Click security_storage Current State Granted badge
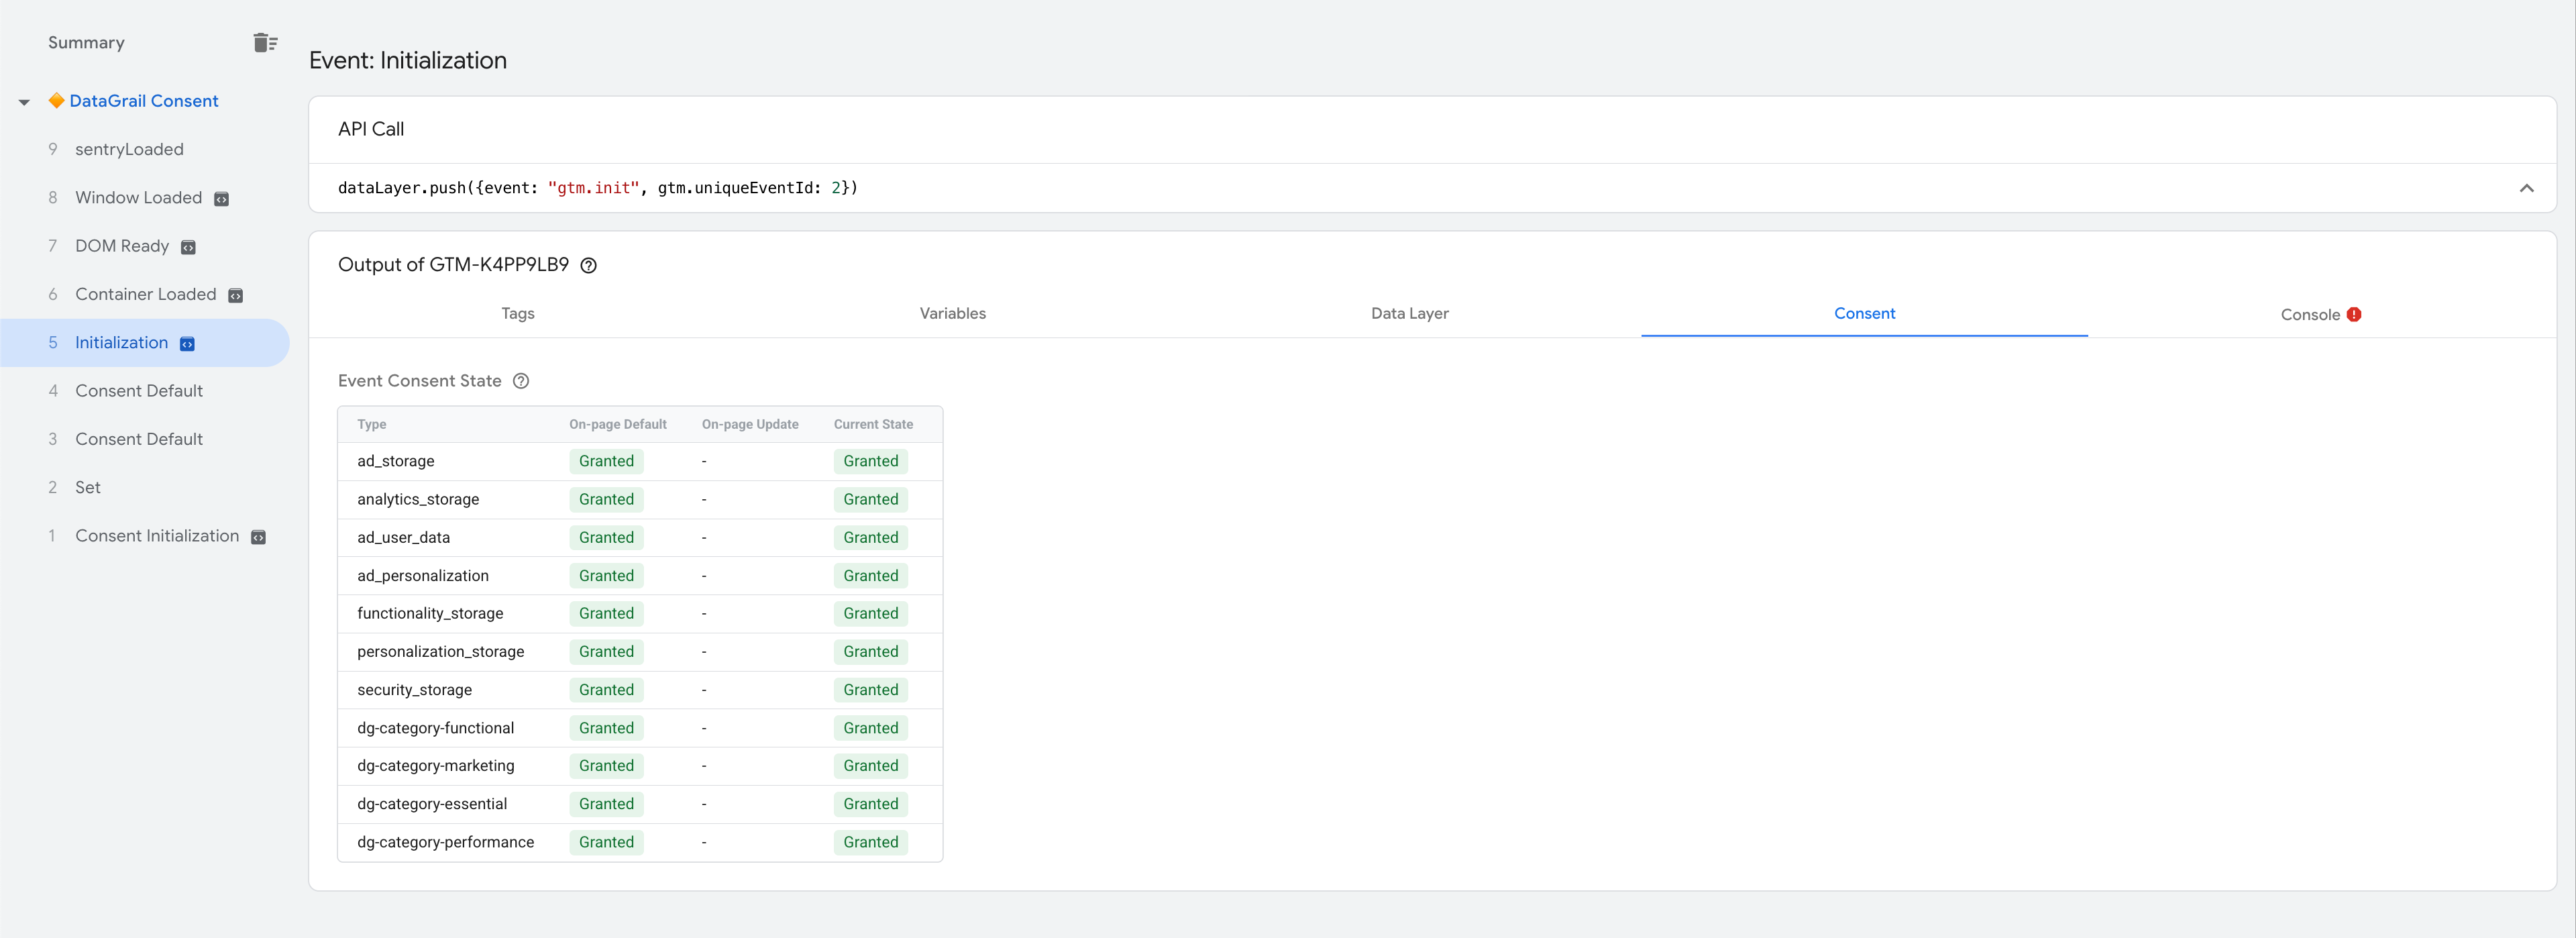2576x938 pixels. coord(871,690)
